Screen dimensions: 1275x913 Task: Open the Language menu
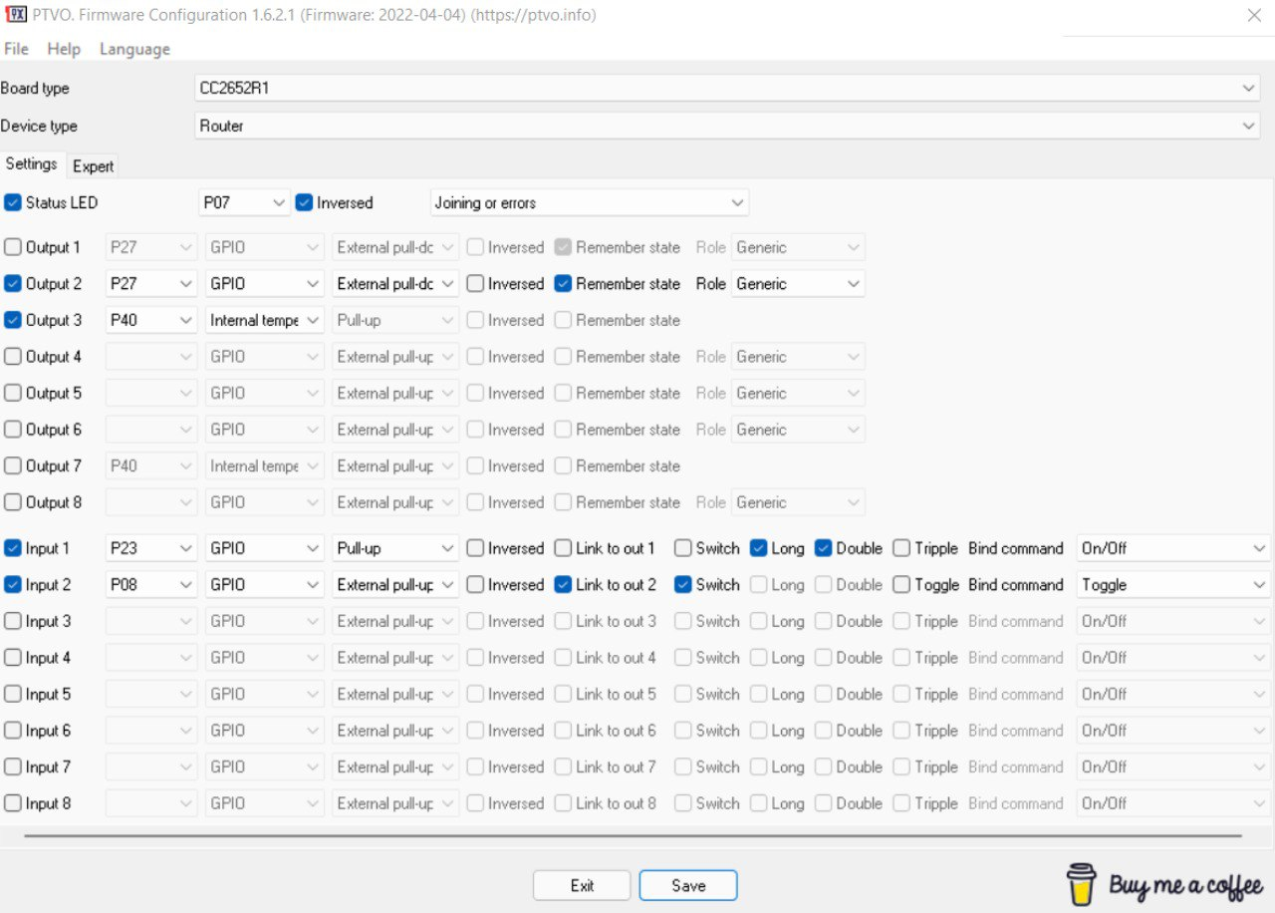133,49
